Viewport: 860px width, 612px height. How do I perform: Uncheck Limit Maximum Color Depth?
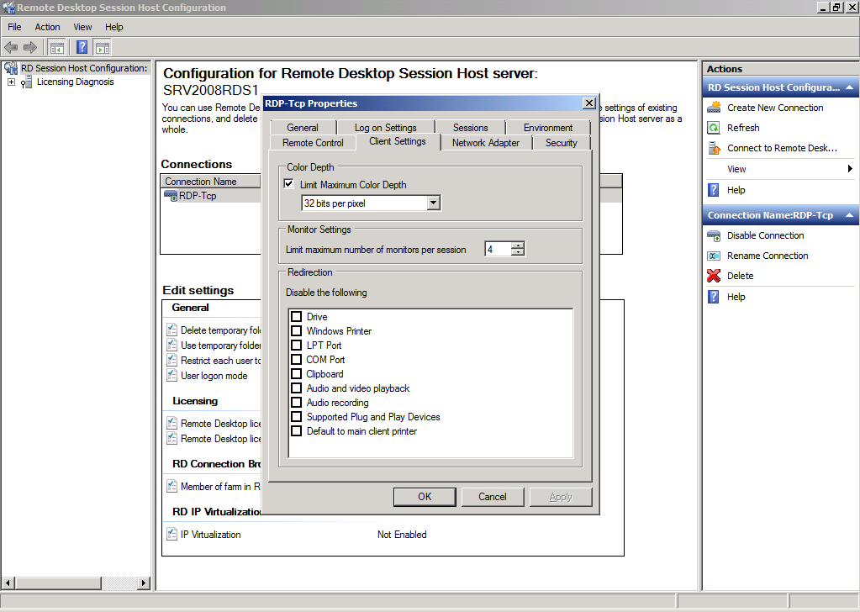[x=289, y=184]
